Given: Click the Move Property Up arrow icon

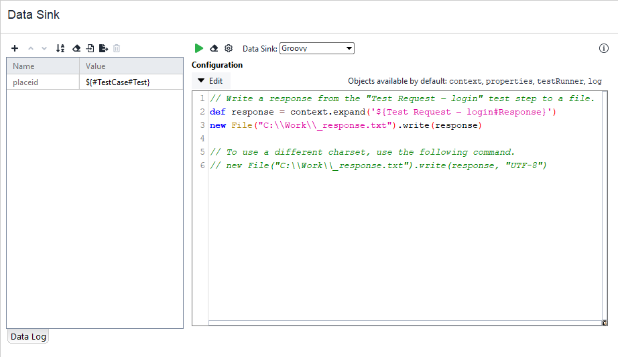Looking at the screenshot, I should point(30,48).
